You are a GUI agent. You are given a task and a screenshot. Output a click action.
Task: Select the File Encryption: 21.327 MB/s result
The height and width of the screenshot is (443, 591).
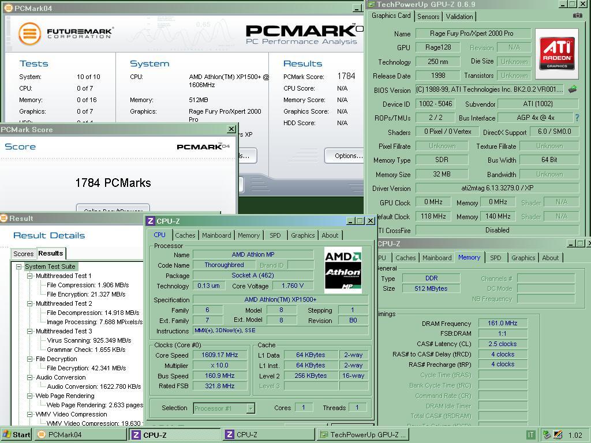[x=86, y=294]
